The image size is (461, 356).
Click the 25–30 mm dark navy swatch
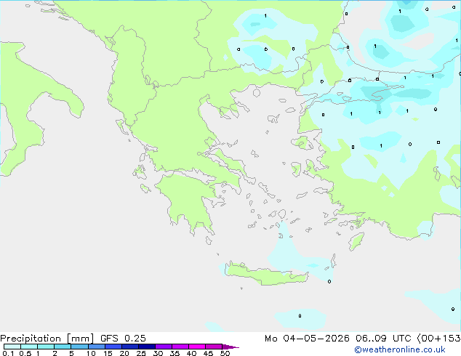(147, 347)
